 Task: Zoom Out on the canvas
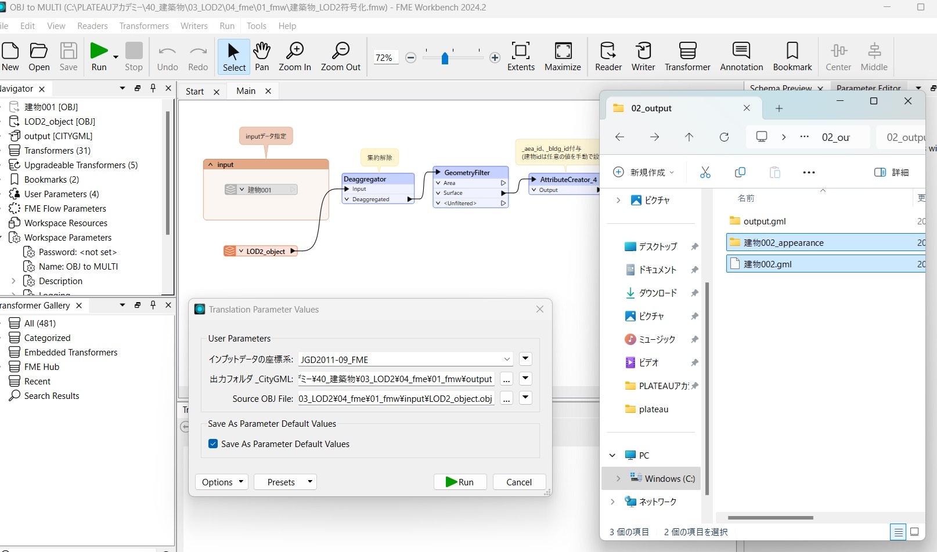click(x=341, y=57)
